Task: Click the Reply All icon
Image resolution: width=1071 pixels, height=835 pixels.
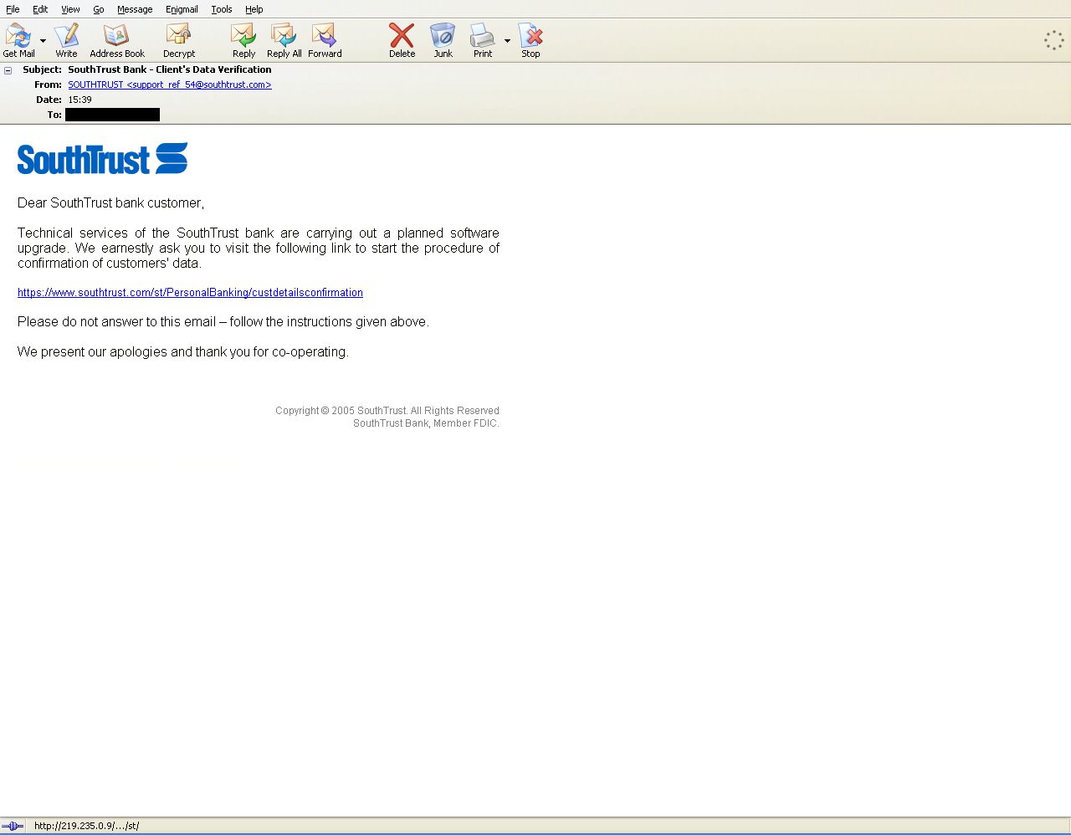Action: click(284, 40)
